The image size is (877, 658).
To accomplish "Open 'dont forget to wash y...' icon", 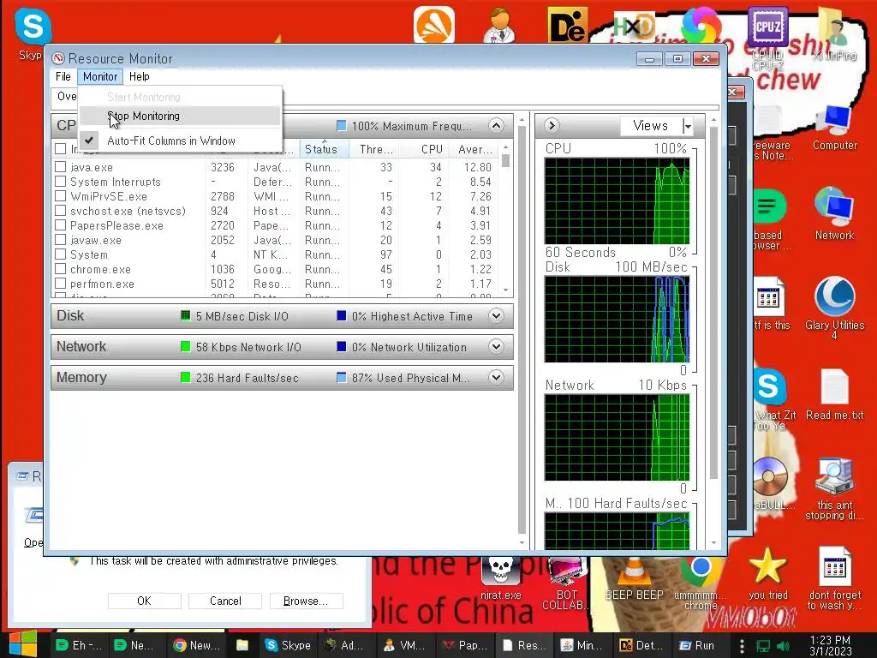I will [834, 578].
